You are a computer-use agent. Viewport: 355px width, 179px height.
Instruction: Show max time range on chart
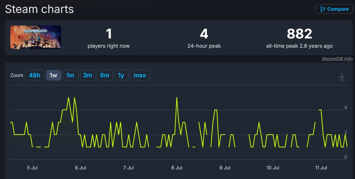click(140, 75)
